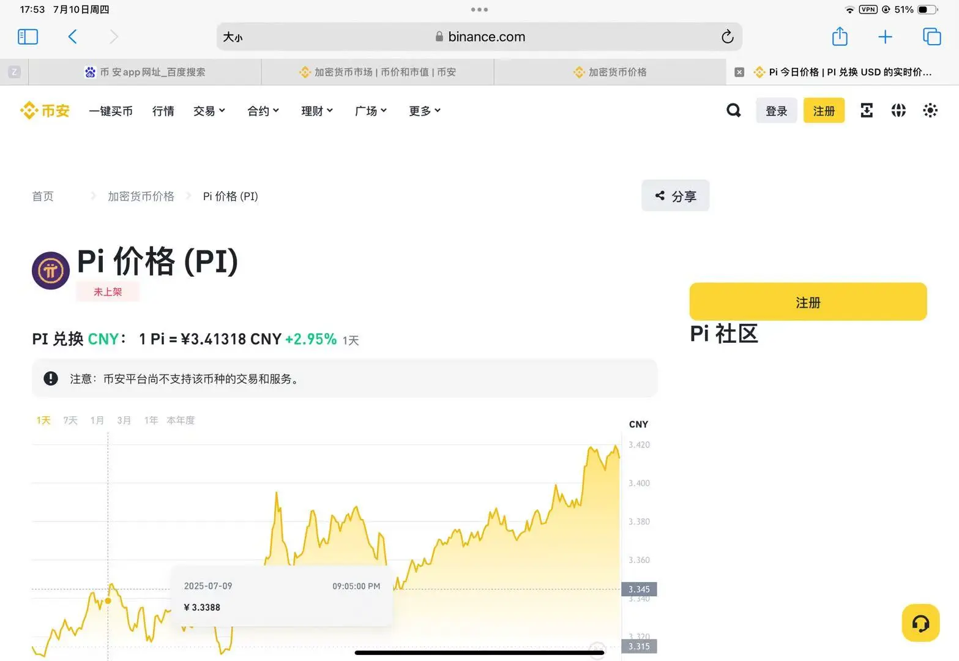
Task: Click the +2.95% price change value
Action: coord(311,339)
